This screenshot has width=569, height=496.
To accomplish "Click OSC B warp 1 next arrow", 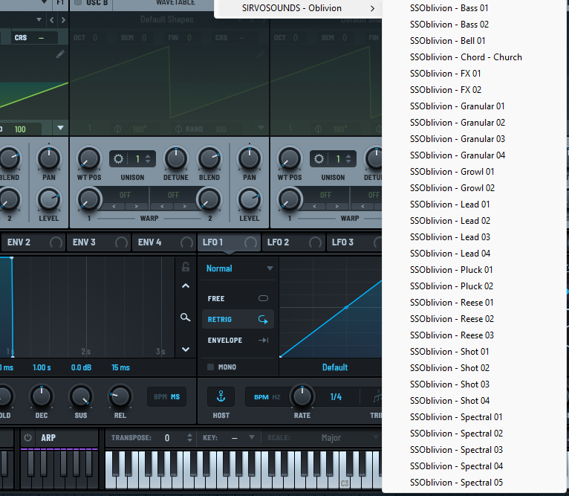I will (x=137, y=207).
